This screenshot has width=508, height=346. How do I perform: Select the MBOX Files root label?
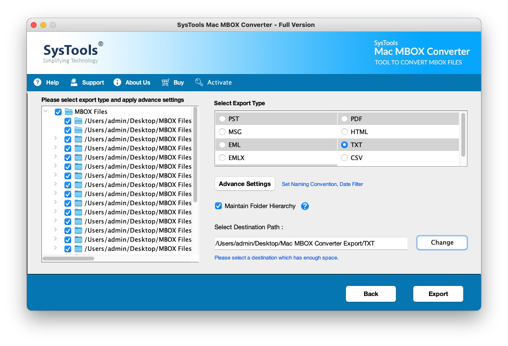tap(91, 111)
